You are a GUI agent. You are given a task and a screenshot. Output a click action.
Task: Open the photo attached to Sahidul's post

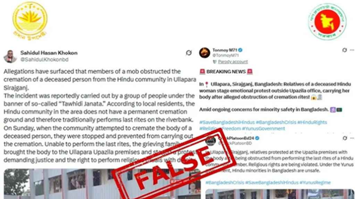click(x=102, y=184)
